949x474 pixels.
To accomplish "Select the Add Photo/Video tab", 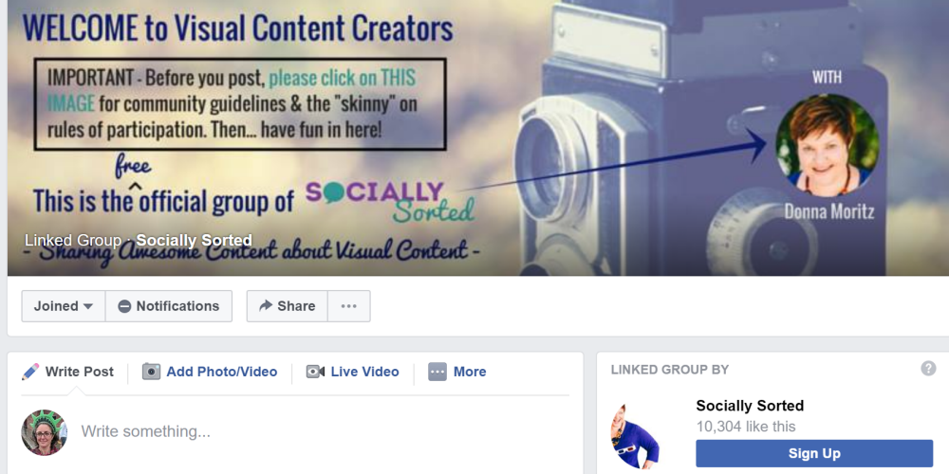I will pos(210,372).
